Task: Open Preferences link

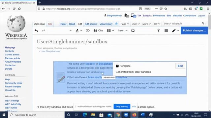Action: coord(159,16)
